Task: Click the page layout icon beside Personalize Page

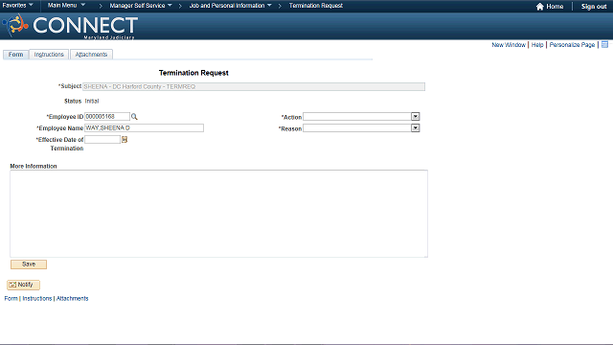Action: click(604, 45)
